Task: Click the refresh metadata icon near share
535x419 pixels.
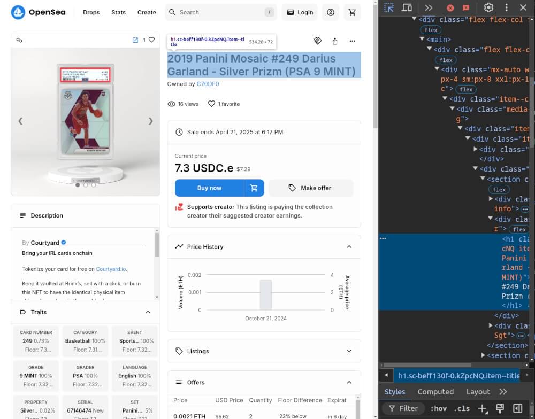Action: 318,41
